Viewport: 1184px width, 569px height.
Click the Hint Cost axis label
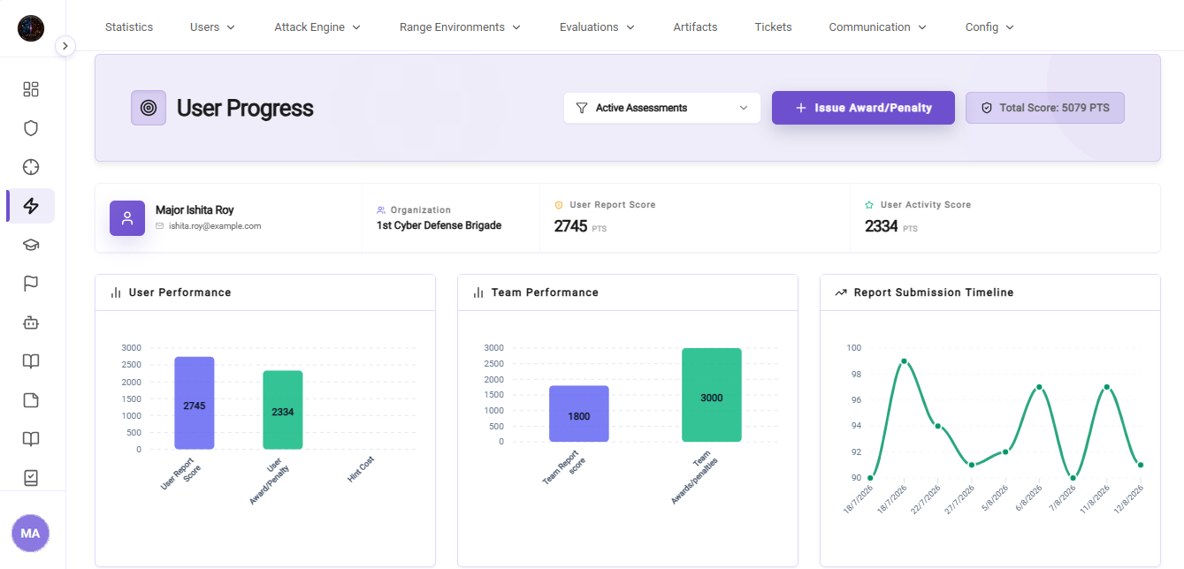point(361,469)
